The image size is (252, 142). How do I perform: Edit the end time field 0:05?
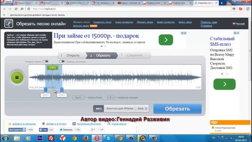pos(62,95)
